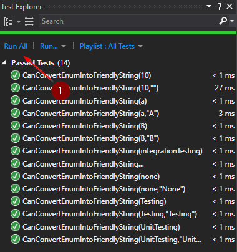Click the 27 ms duration value
Viewport: 237px width, 252px height.
click(225, 88)
